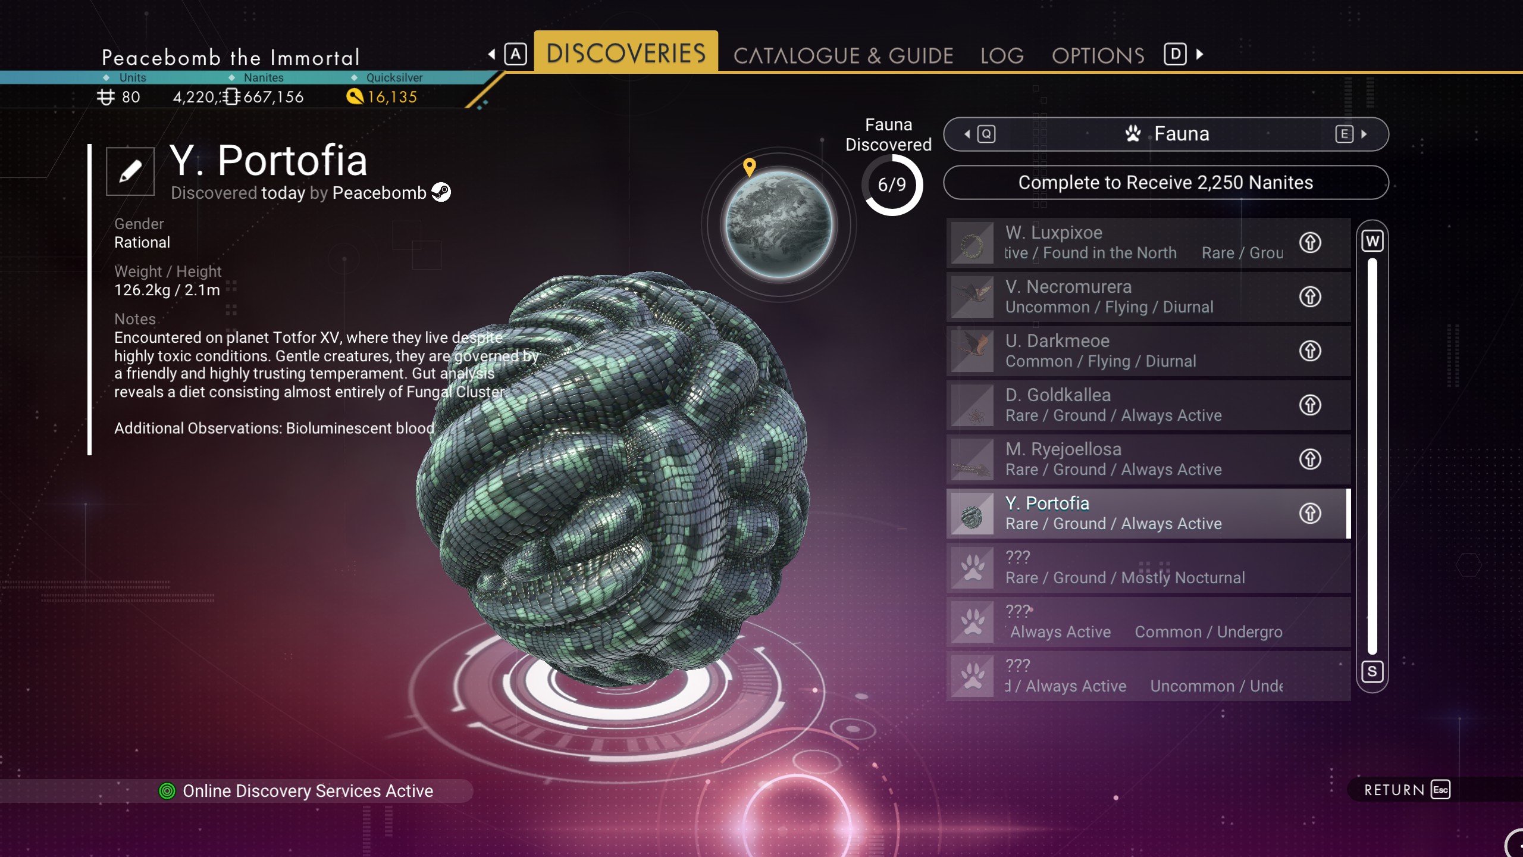
Task: Click the upload icon on Y. Portofia row
Action: pyautogui.click(x=1310, y=513)
